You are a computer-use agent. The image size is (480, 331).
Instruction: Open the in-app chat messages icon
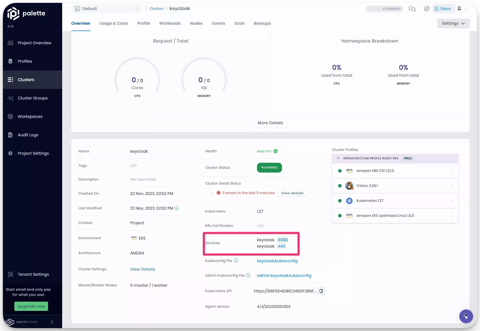[x=412, y=9]
